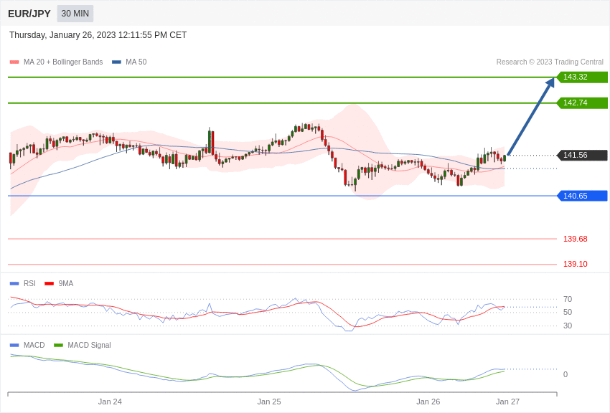The width and height of the screenshot is (610, 413).
Task: Click the RSI 30 axis value
Action: tap(568, 326)
